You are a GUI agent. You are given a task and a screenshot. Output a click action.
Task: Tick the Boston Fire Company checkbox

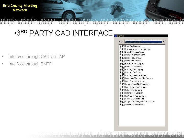(123, 58)
